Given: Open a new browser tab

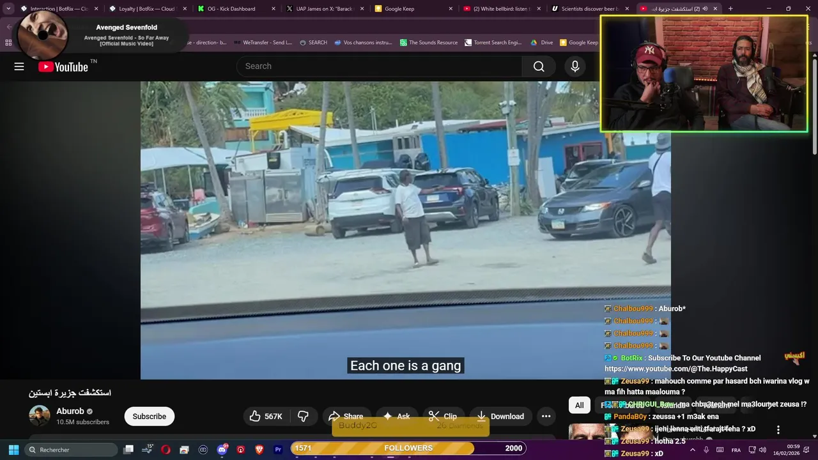Looking at the screenshot, I should (730, 9).
